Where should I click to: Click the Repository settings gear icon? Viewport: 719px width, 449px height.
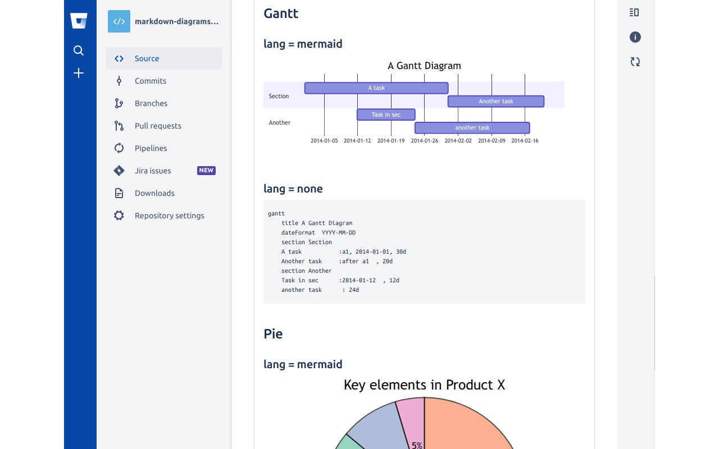119,216
